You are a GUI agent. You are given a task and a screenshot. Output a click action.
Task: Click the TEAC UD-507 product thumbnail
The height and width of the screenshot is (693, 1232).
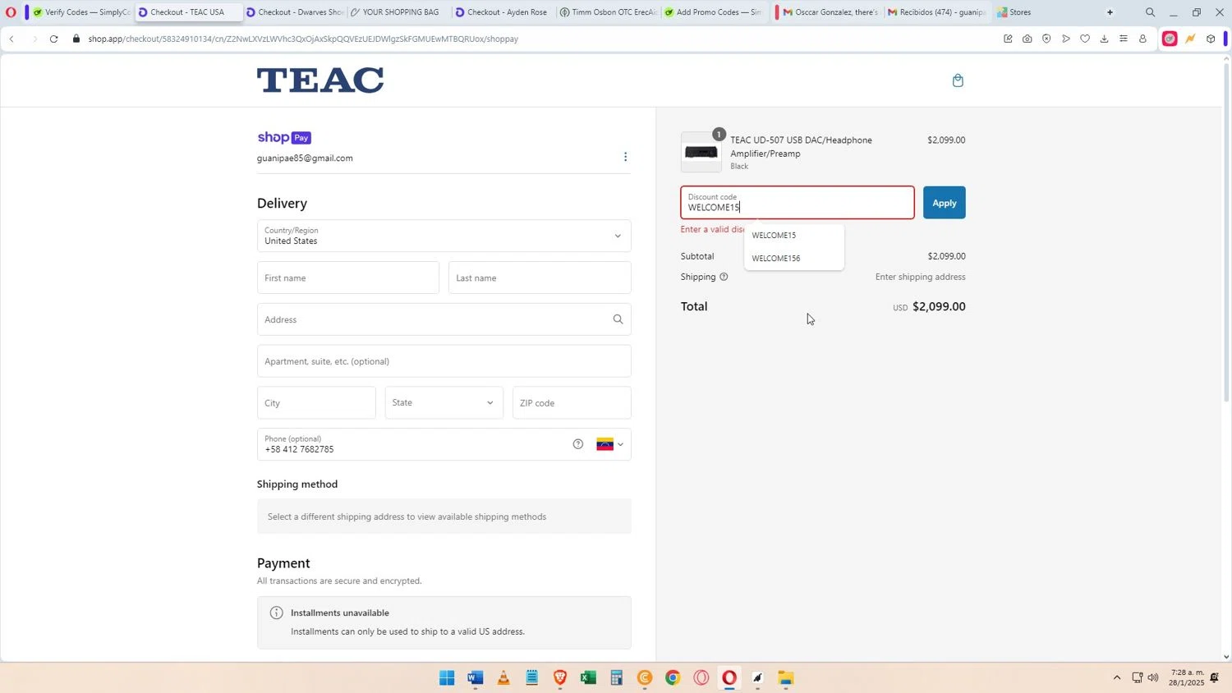tap(701, 152)
